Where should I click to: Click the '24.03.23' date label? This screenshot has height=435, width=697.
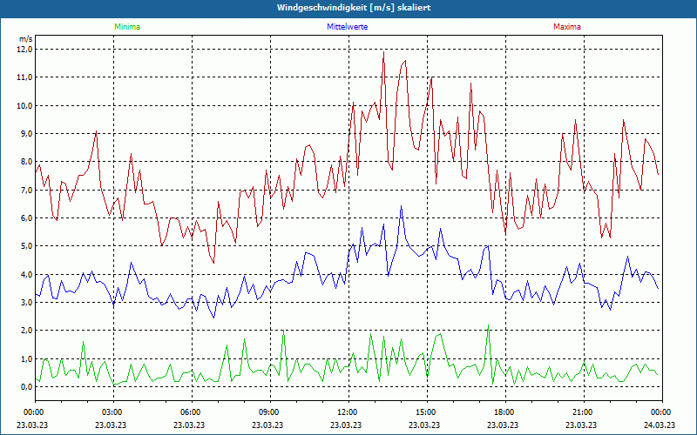660,425
